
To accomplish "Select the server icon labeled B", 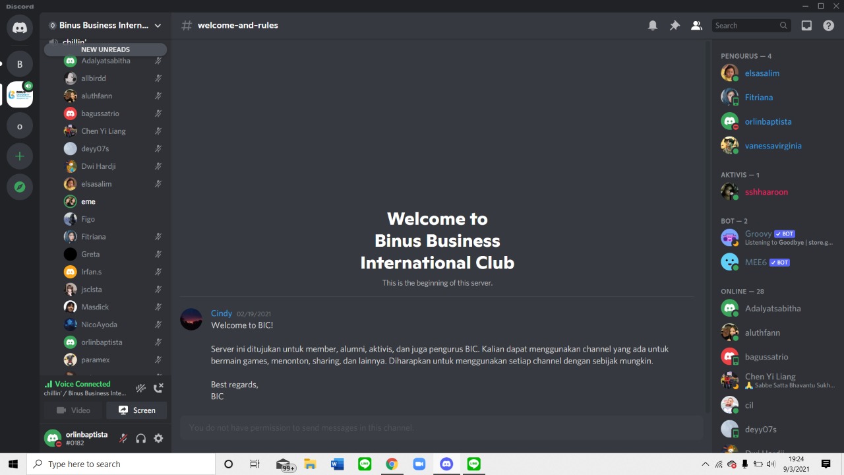I will [20, 64].
